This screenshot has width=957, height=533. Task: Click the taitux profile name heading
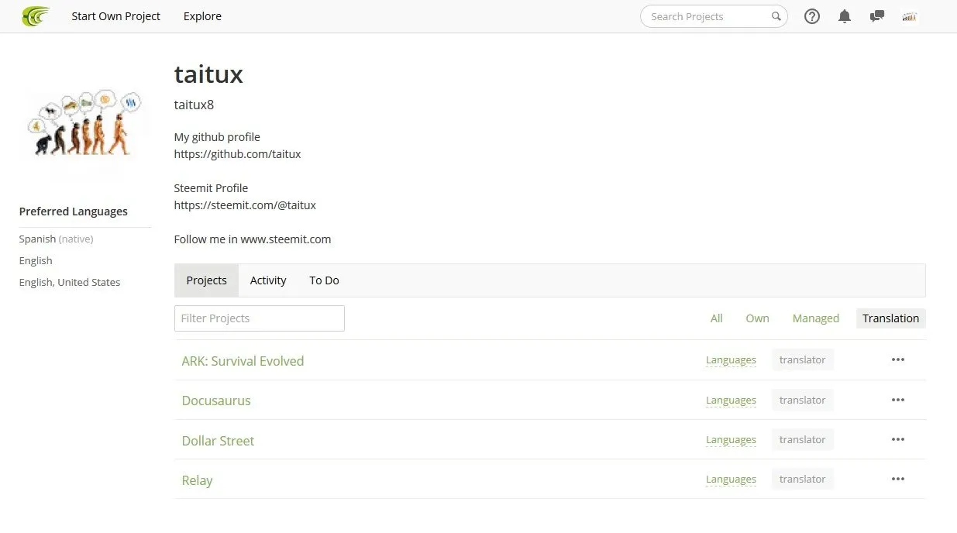(208, 74)
